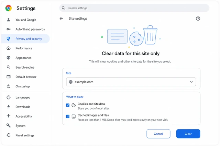Click the blue Clear button
220x146 pixels.
(188, 134)
